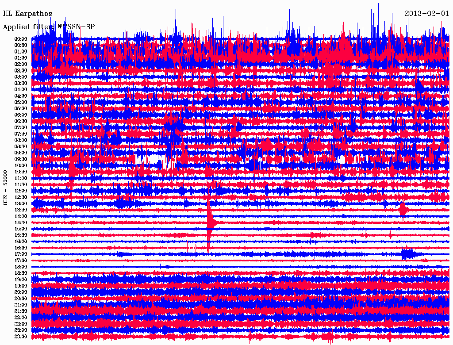Select the 12:00 time label

click(21, 191)
